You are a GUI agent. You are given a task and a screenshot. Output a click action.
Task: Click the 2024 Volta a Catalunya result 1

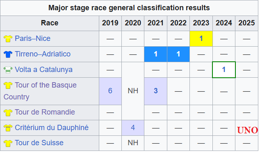[x=224, y=70]
